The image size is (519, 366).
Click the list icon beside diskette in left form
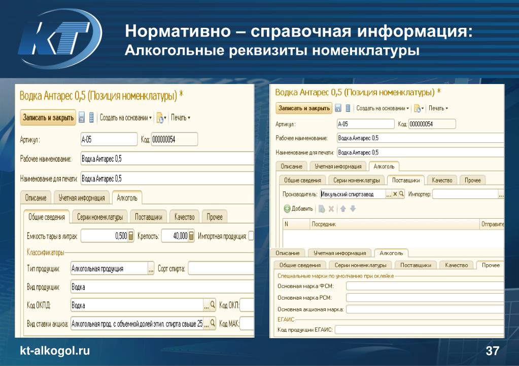point(92,117)
